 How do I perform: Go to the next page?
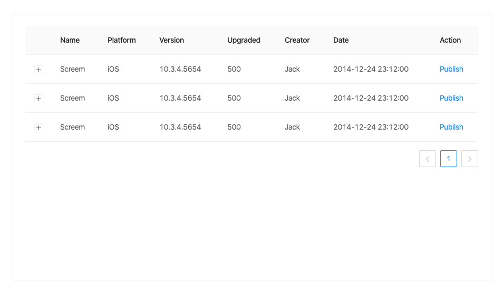470,159
